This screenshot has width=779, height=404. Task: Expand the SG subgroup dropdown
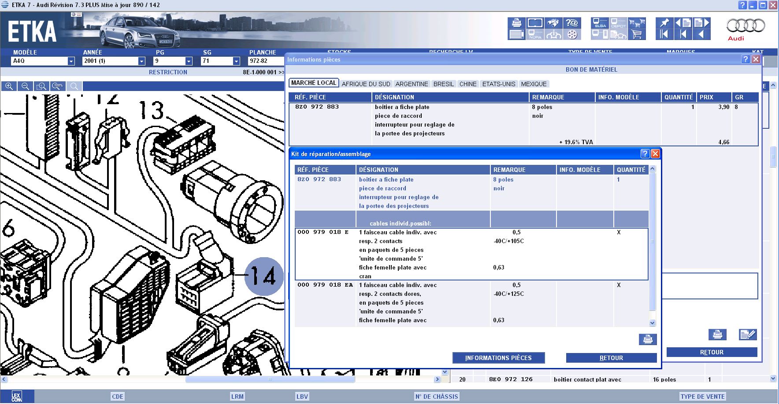(236, 61)
